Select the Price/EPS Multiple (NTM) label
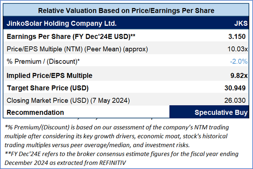Screen dimensions: 253x169 (x=77, y=49)
